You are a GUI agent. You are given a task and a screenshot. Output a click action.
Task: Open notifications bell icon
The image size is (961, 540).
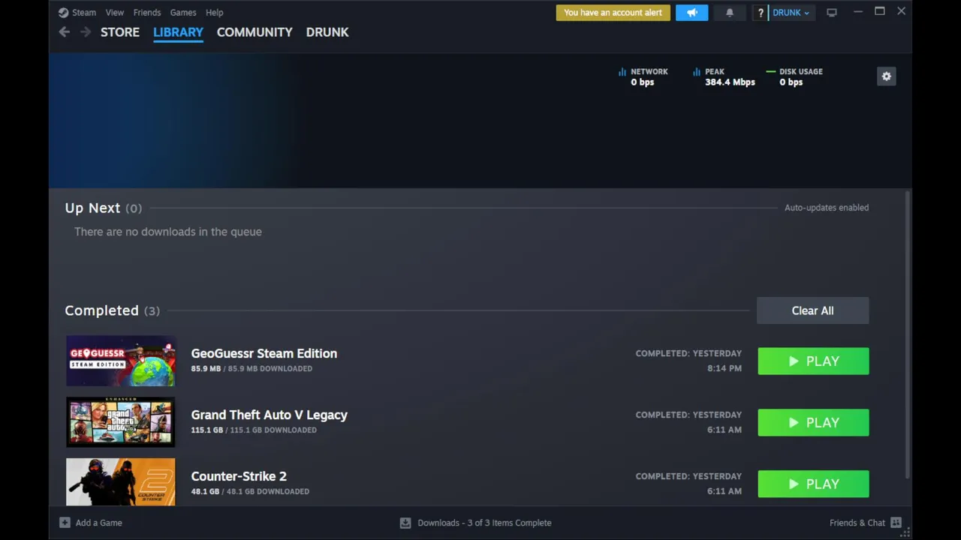(x=730, y=13)
